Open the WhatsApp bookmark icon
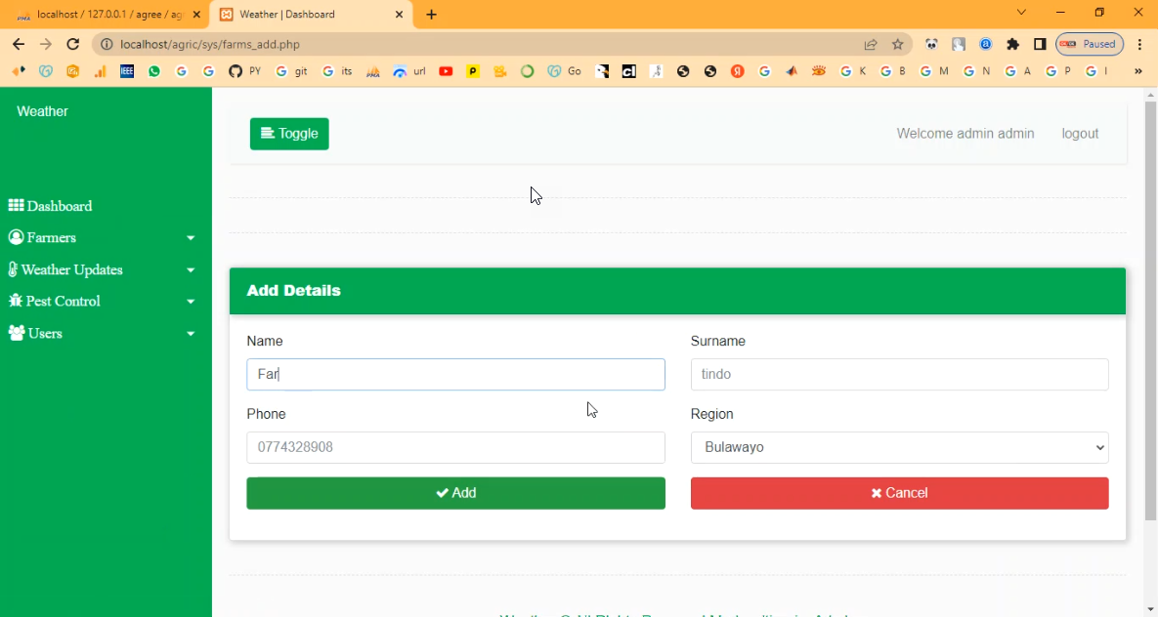 tap(154, 71)
